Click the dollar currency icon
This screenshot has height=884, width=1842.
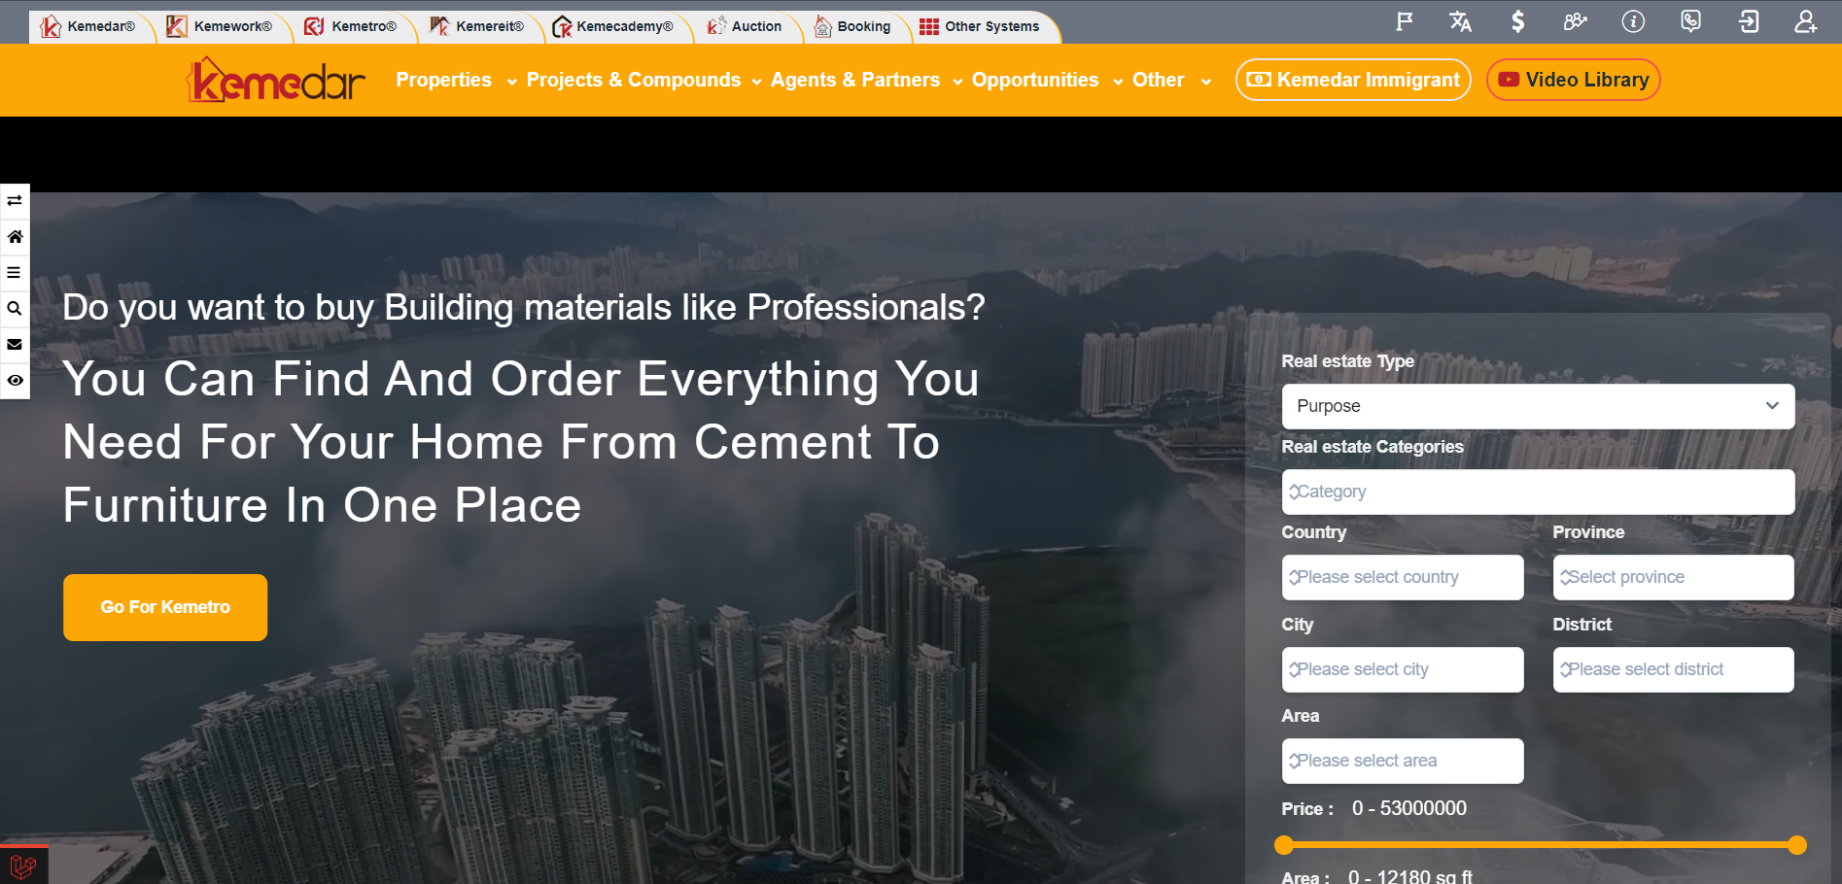point(1517,21)
